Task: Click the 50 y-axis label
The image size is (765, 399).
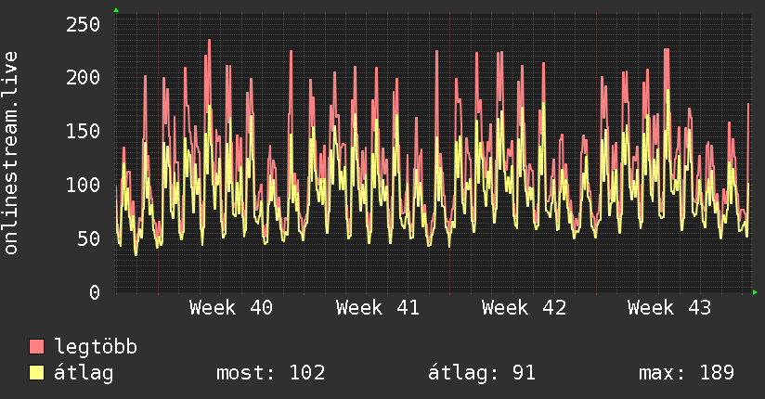Action: point(89,238)
